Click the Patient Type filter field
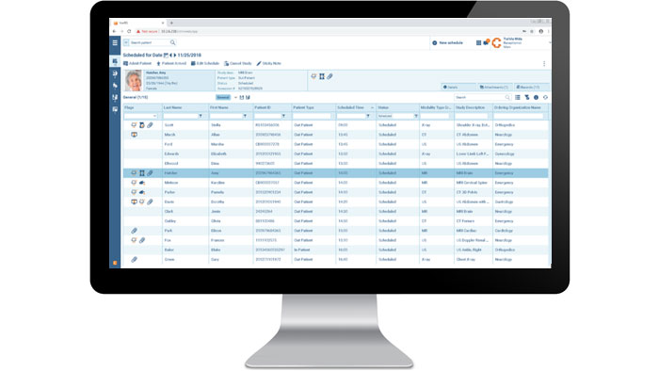This screenshot has width=659, height=371. (x=313, y=116)
